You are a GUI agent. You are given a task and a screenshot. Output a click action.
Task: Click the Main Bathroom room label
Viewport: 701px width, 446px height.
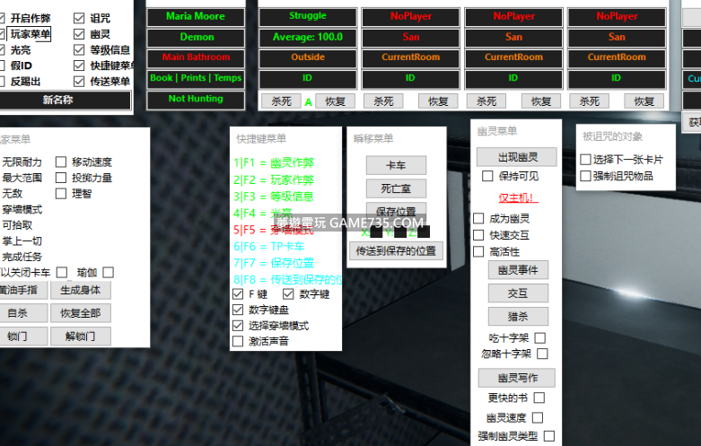196,57
